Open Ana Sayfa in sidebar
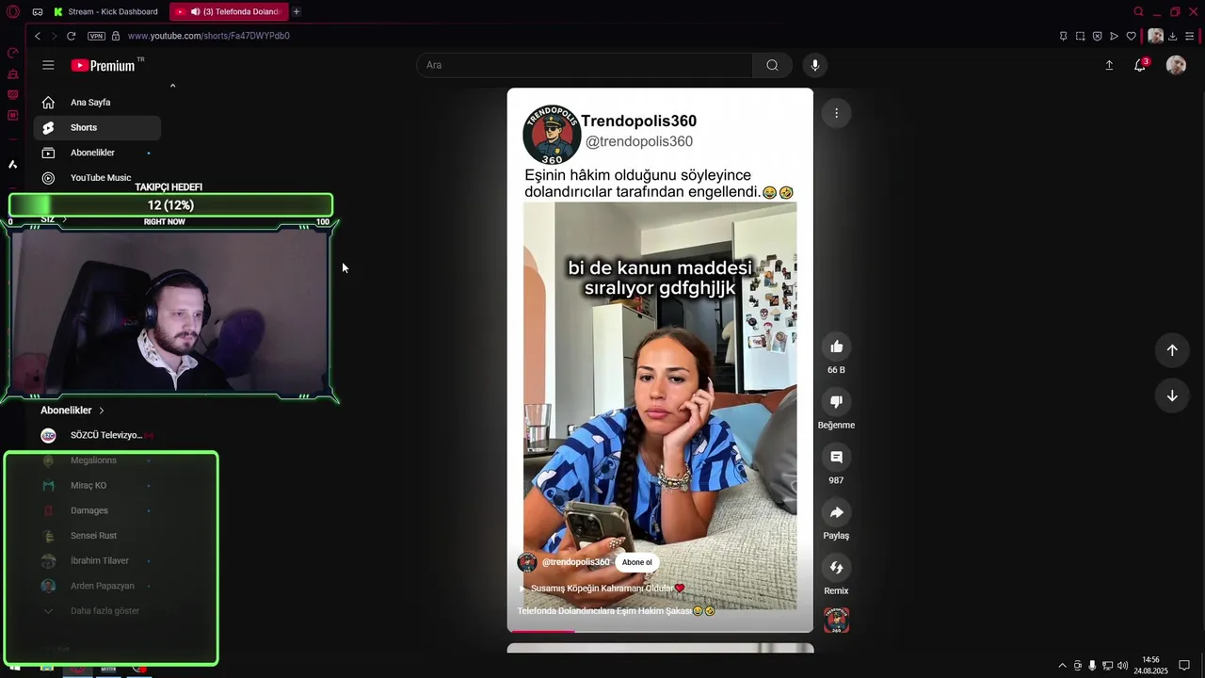Screen dimensions: 1205x678 (x=97, y=102)
